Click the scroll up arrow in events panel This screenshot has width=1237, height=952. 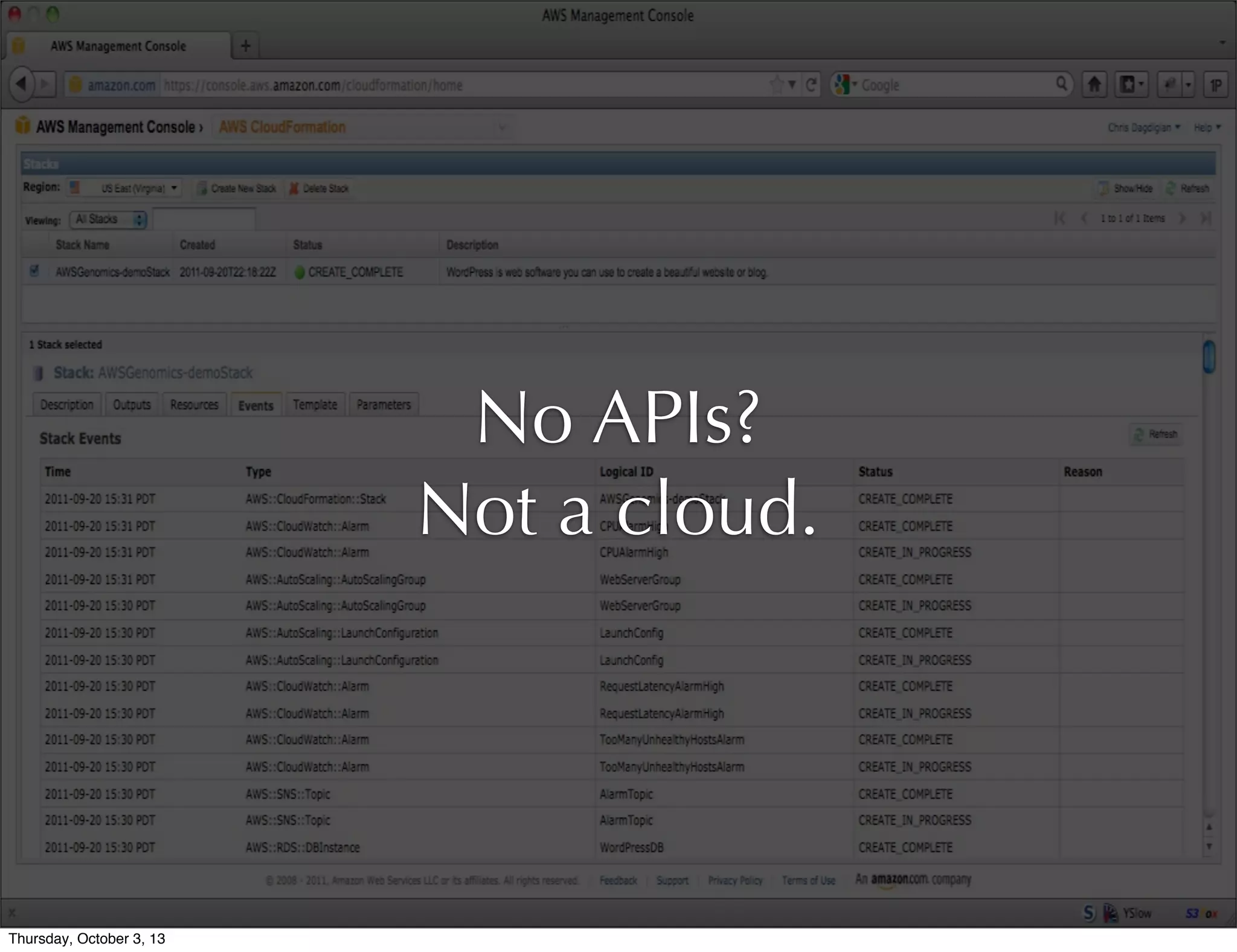tap(1209, 826)
